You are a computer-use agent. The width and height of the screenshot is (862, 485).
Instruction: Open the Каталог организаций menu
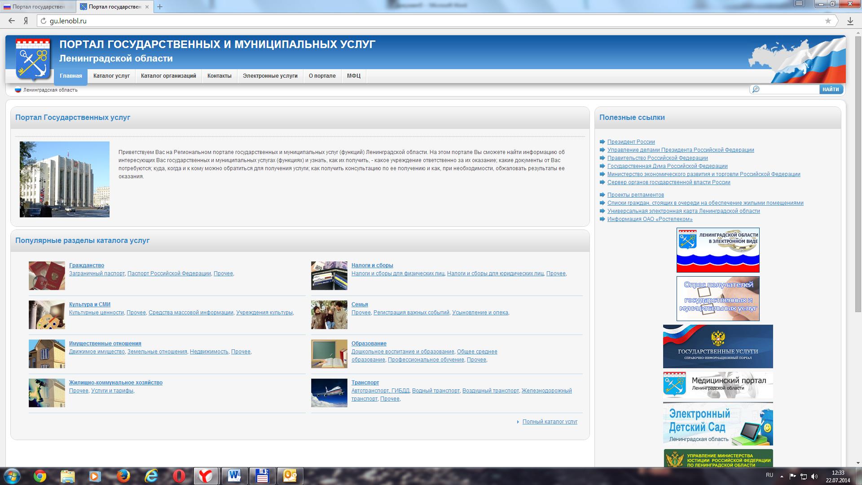click(168, 76)
